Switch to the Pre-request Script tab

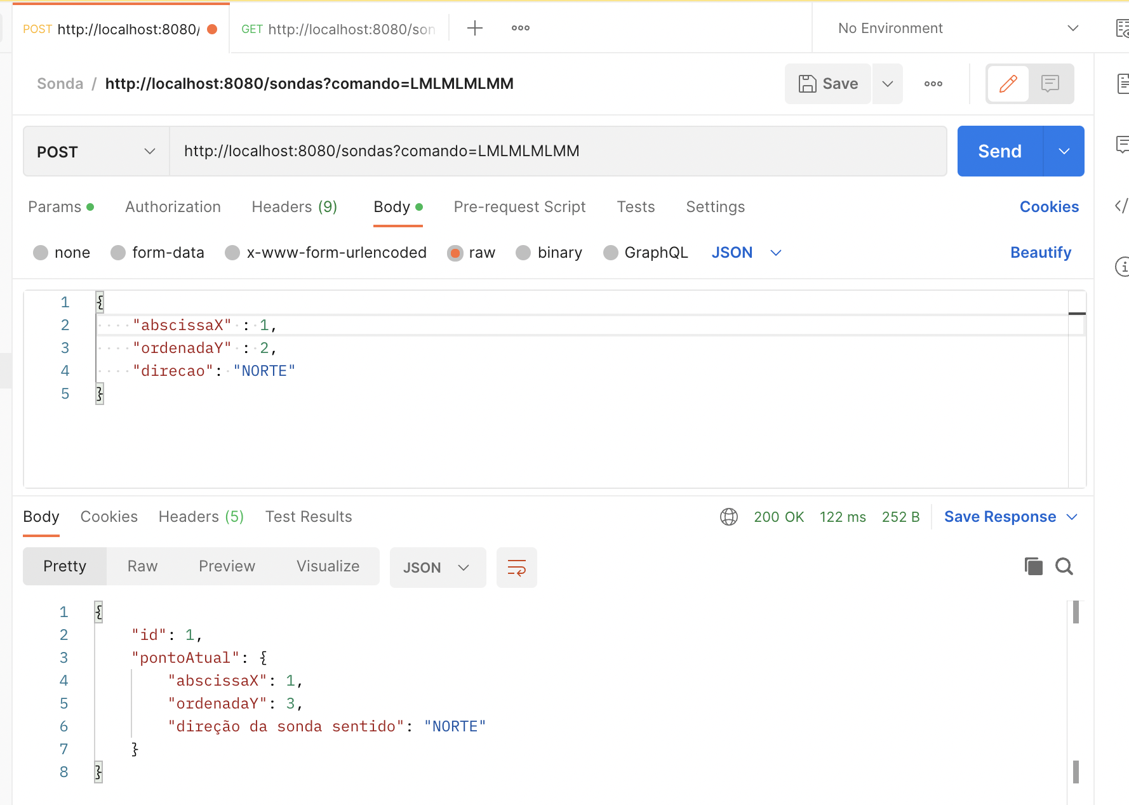(x=519, y=206)
